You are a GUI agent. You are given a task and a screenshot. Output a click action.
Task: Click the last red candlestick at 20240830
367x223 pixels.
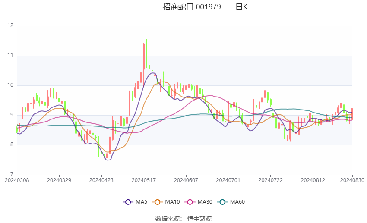click(x=352, y=114)
